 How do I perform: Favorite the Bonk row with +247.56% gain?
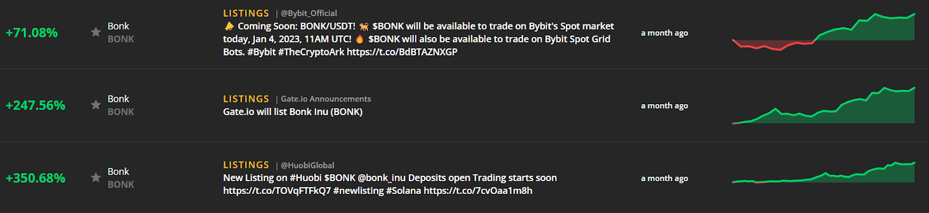point(96,105)
